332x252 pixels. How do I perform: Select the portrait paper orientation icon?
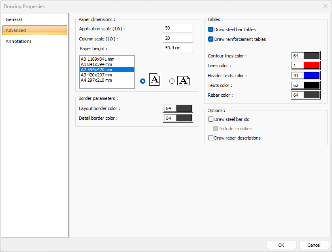pyautogui.click(x=155, y=80)
